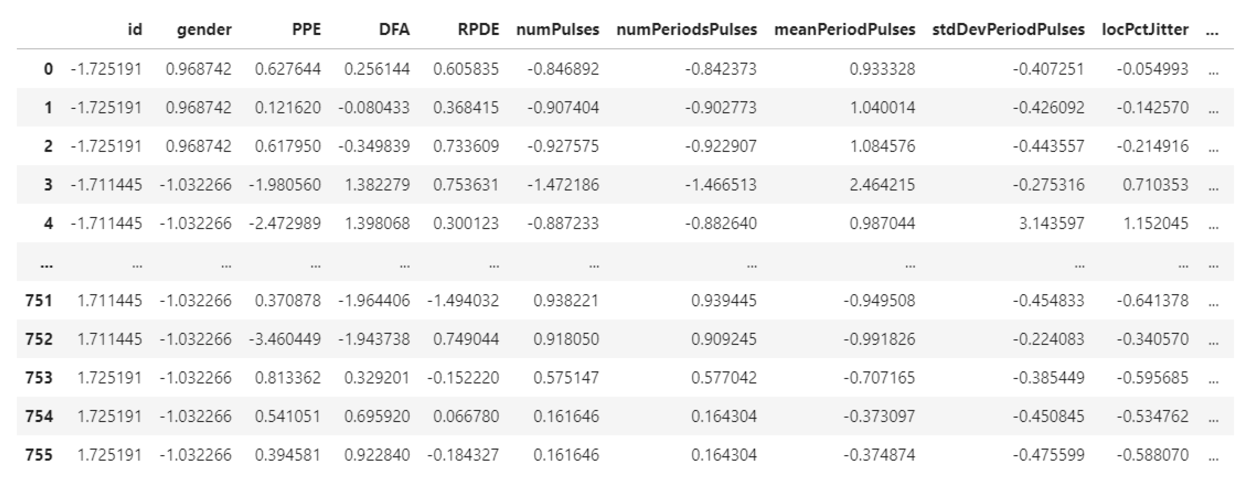The width and height of the screenshot is (1258, 491).
Task: Click the RPDE column header
Action: 478,30
